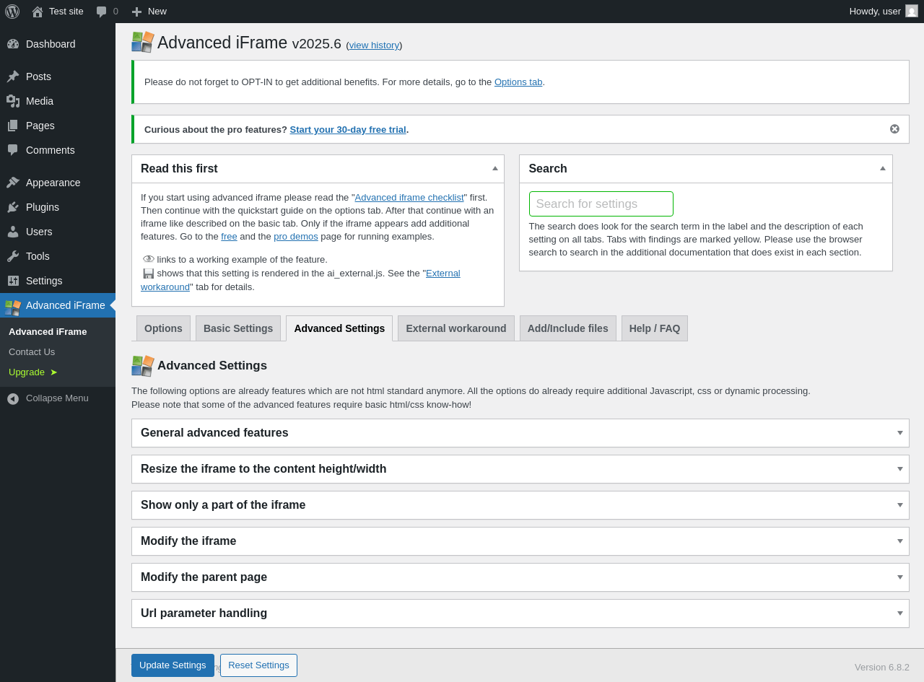924x682 pixels.
Task: Click the Comments speech bubble sidebar icon
Action: (x=13, y=150)
